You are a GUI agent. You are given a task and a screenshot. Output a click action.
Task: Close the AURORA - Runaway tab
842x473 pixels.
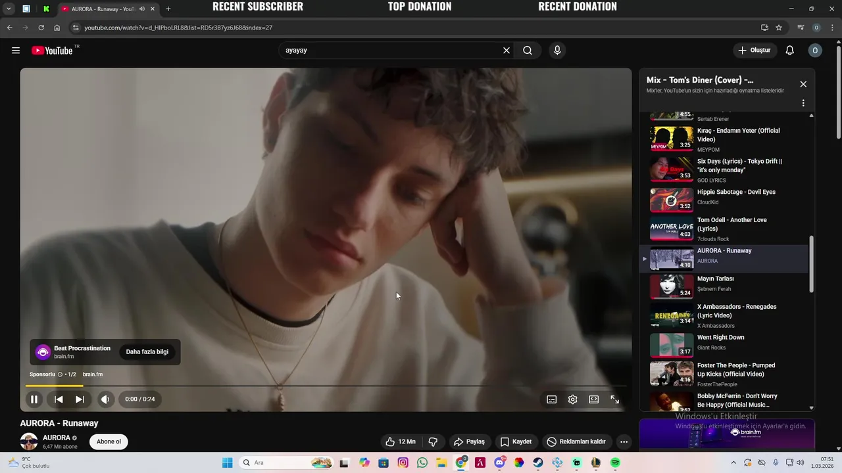[x=153, y=9]
